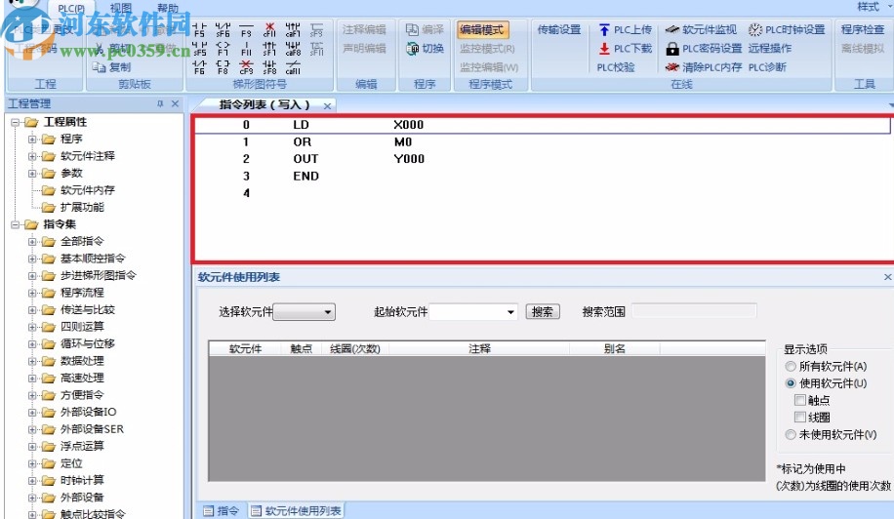This screenshot has height=519, width=894.
Task: Insert the sF6 parallel closed contact symbol
Action: 223,29
